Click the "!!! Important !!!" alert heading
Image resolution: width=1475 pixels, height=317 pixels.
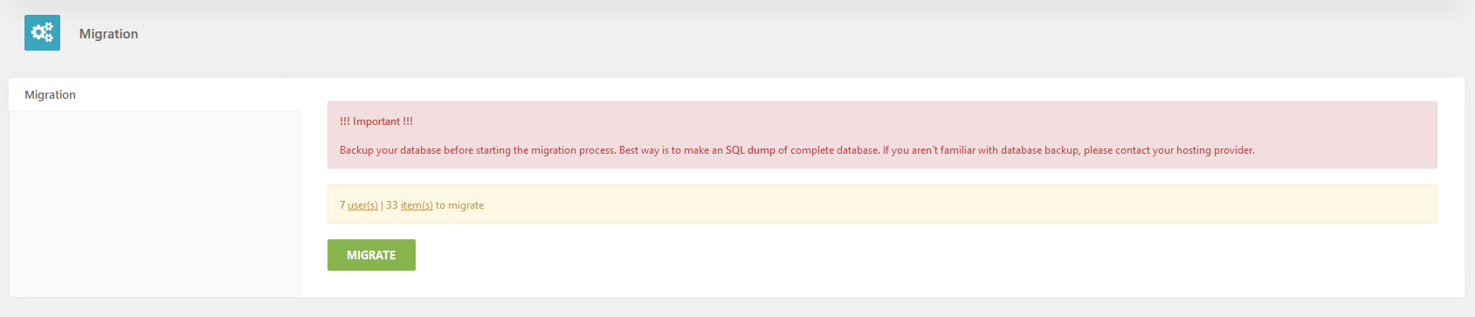coord(376,121)
